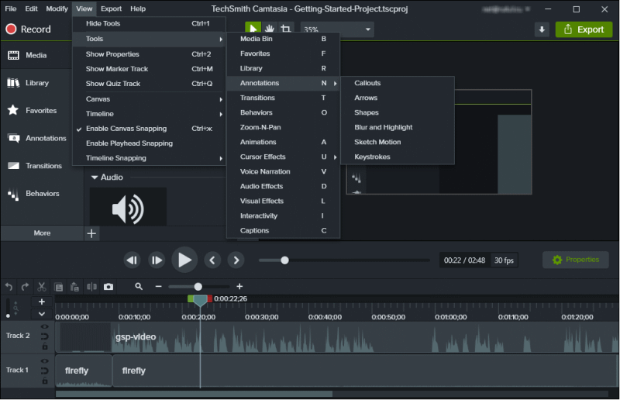Expand the Timeline Snapping submenu
The width and height of the screenshot is (620, 400).
point(116,158)
